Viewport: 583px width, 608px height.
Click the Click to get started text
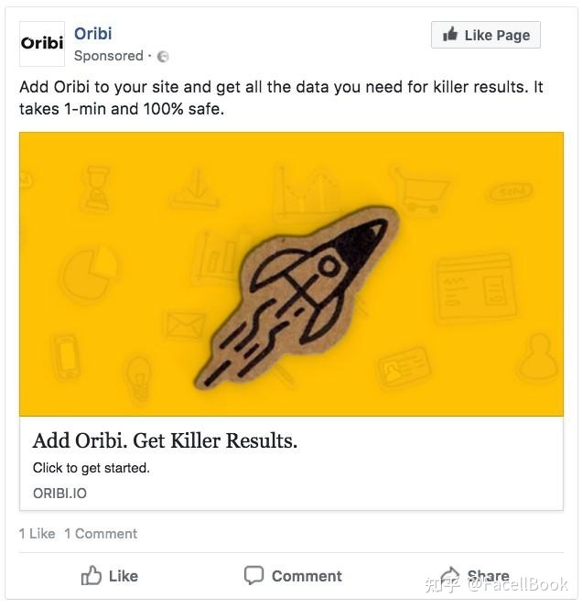pos(92,468)
